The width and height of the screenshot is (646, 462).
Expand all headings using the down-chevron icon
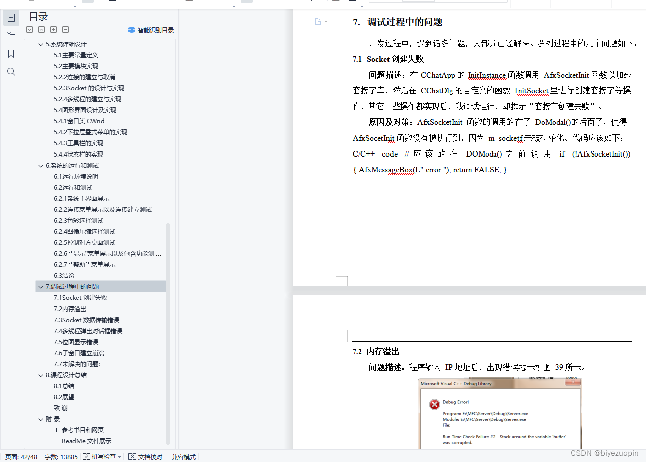[29, 30]
